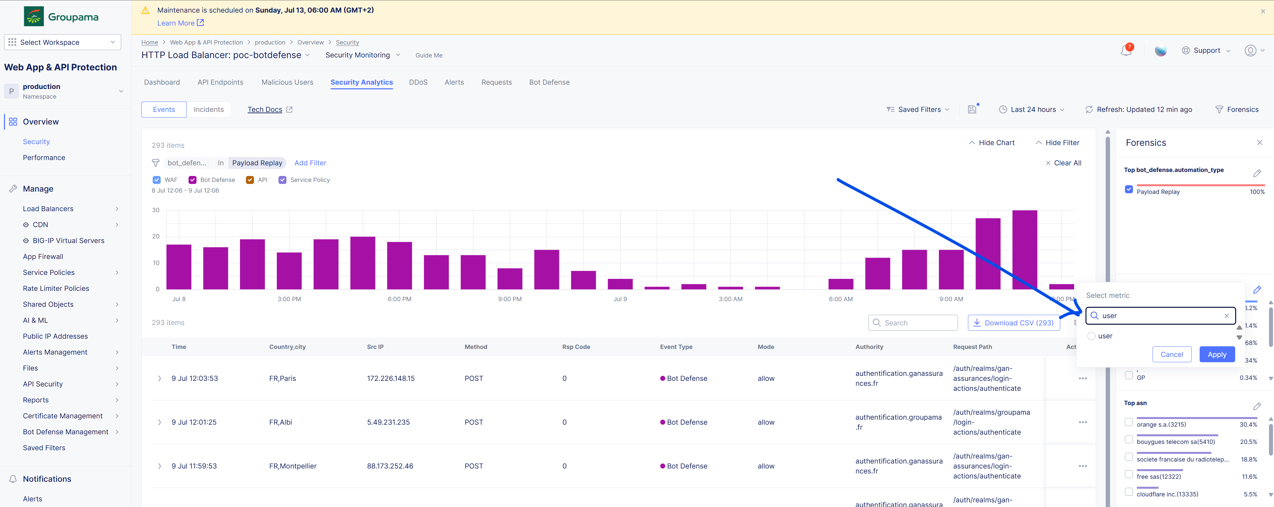The width and height of the screenshot is (1274, 507).
Task: Uncheck the Bot Defense event checkbox
Action: 193,180
